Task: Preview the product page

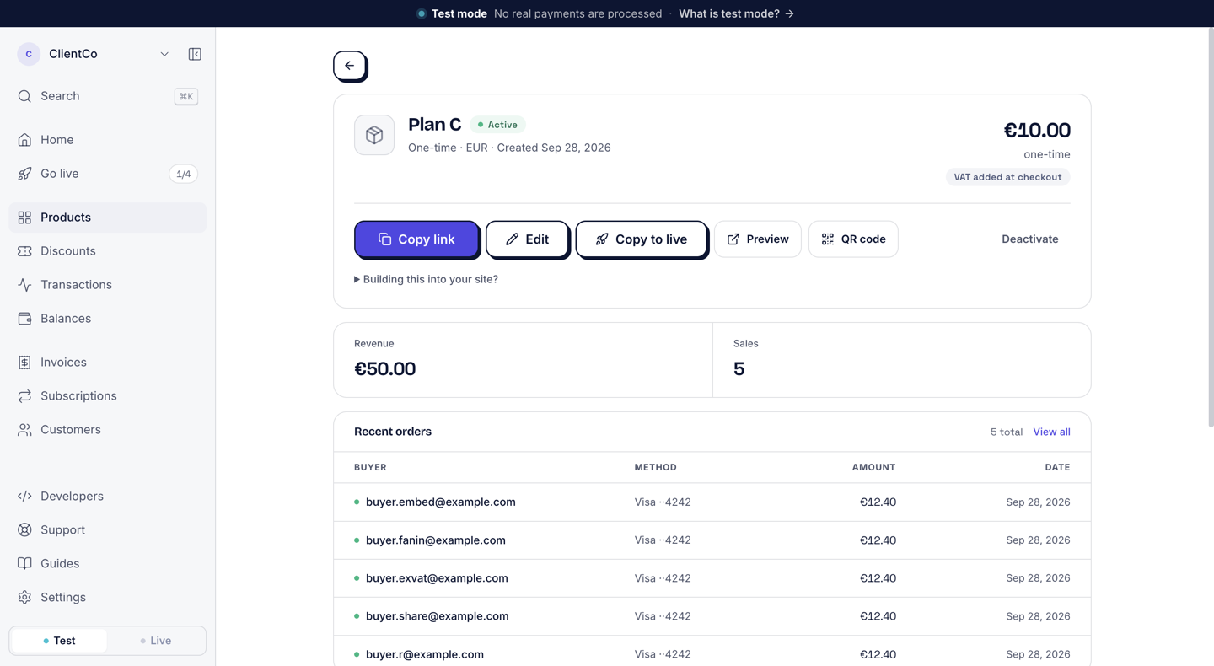Action: pyautogui.click(x=758, y=239)
